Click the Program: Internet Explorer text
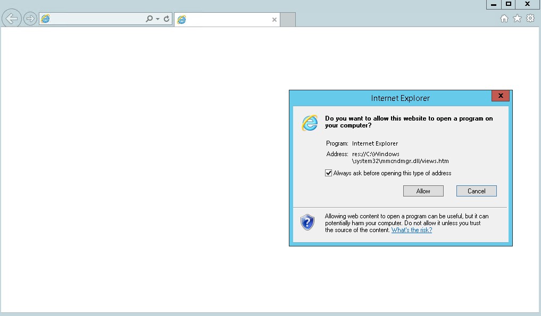The image size is (541, 316). [x=362, y=143]
